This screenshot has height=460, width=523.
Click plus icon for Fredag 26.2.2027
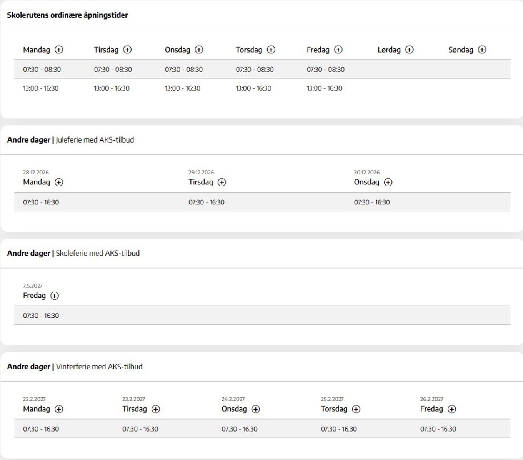point(452,409)
